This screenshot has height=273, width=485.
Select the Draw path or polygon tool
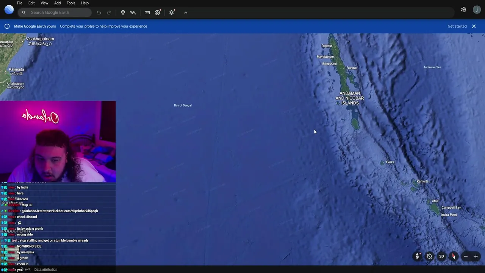pyautogui.click(x=133, y=13)
